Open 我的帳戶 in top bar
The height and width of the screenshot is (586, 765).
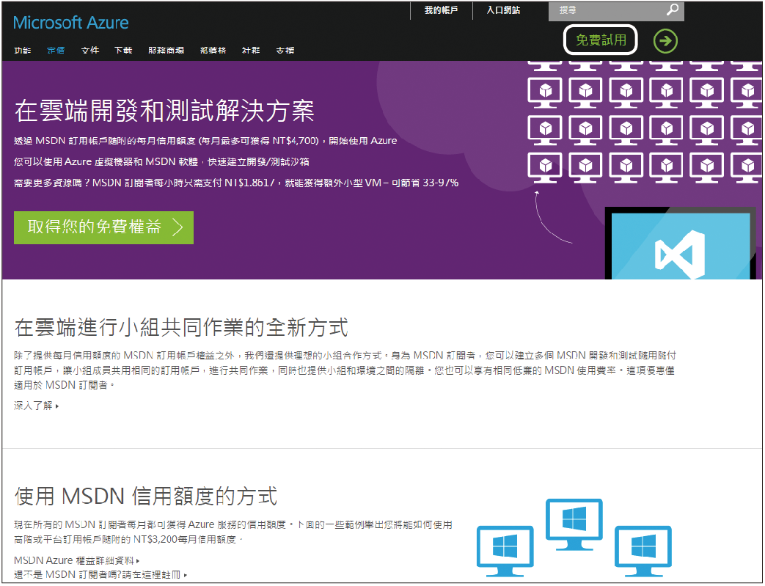tap(441, 10)
